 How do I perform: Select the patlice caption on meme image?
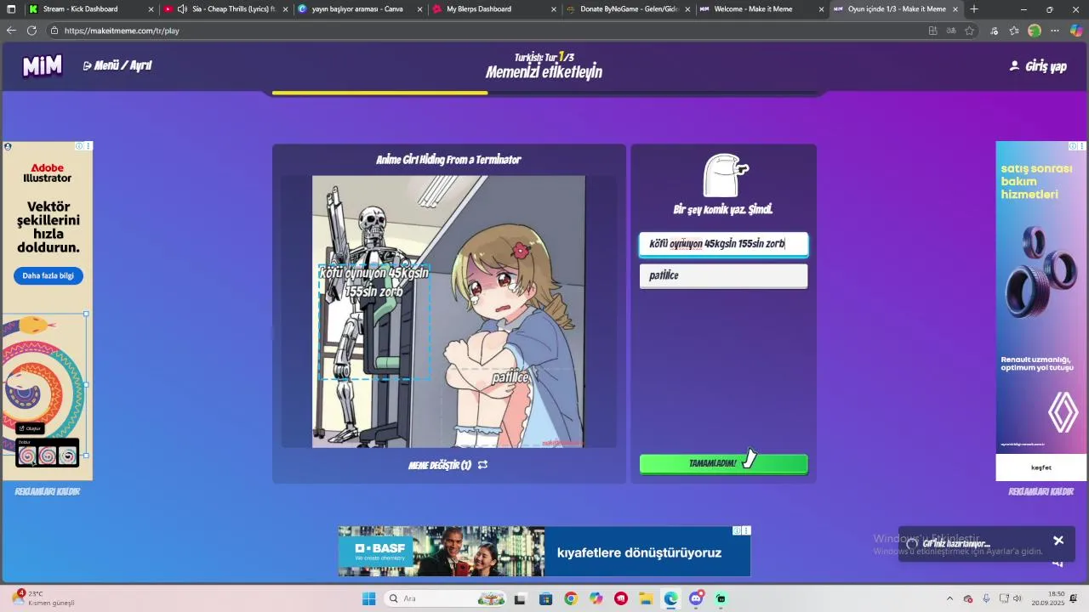(510, 377)
